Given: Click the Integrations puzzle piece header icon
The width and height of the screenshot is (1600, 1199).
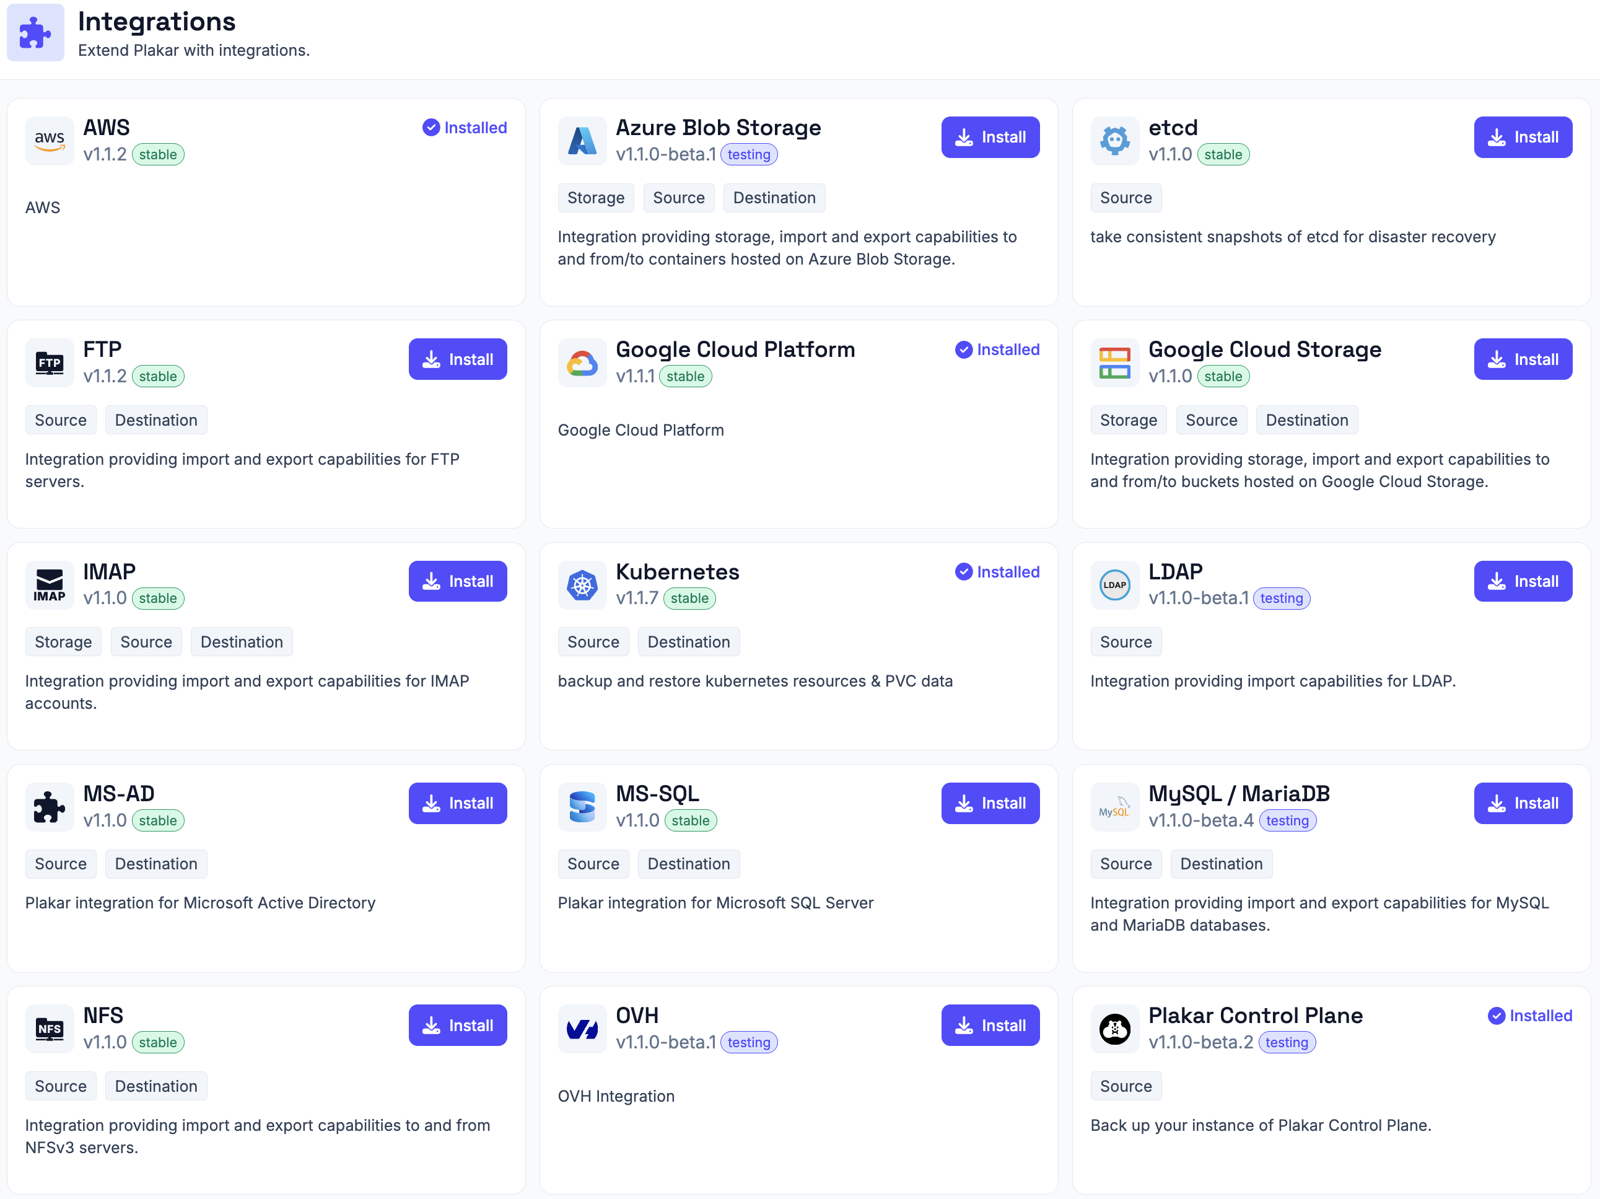Looking at the screenshot, I should pos(35,33).
